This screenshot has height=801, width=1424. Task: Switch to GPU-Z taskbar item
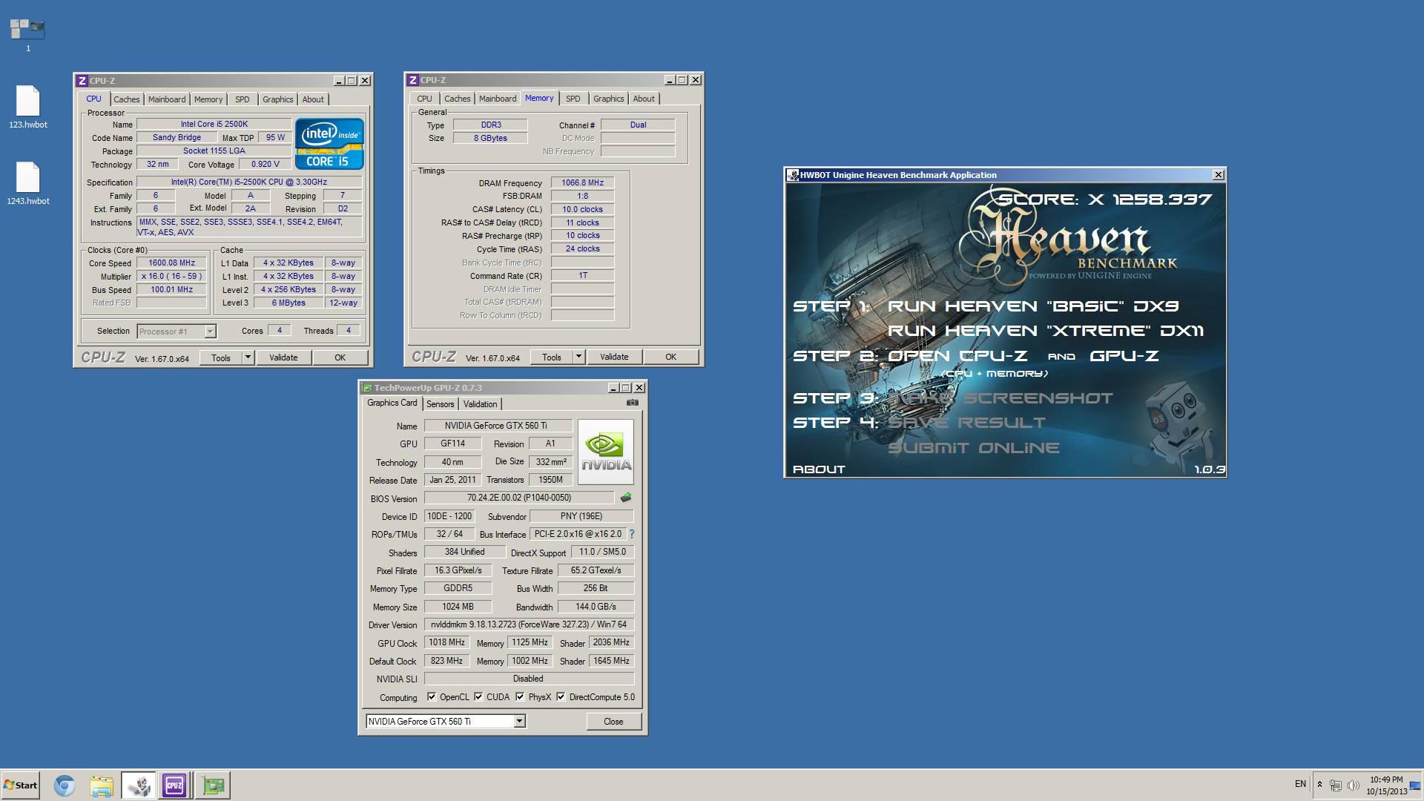[213, 785]
